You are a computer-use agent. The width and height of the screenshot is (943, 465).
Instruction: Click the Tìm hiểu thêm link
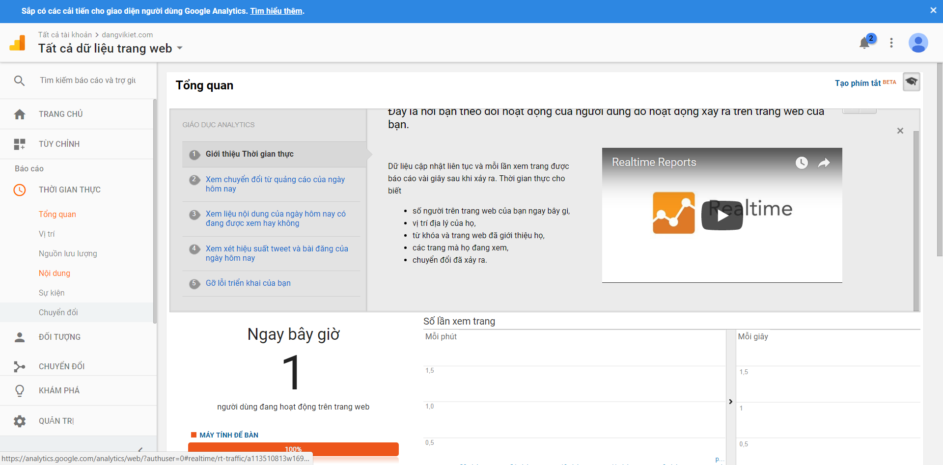tap(277, 11)
